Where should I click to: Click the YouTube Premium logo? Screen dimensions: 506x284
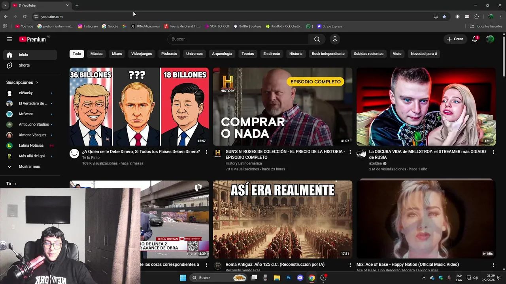[x=32, y=39]
